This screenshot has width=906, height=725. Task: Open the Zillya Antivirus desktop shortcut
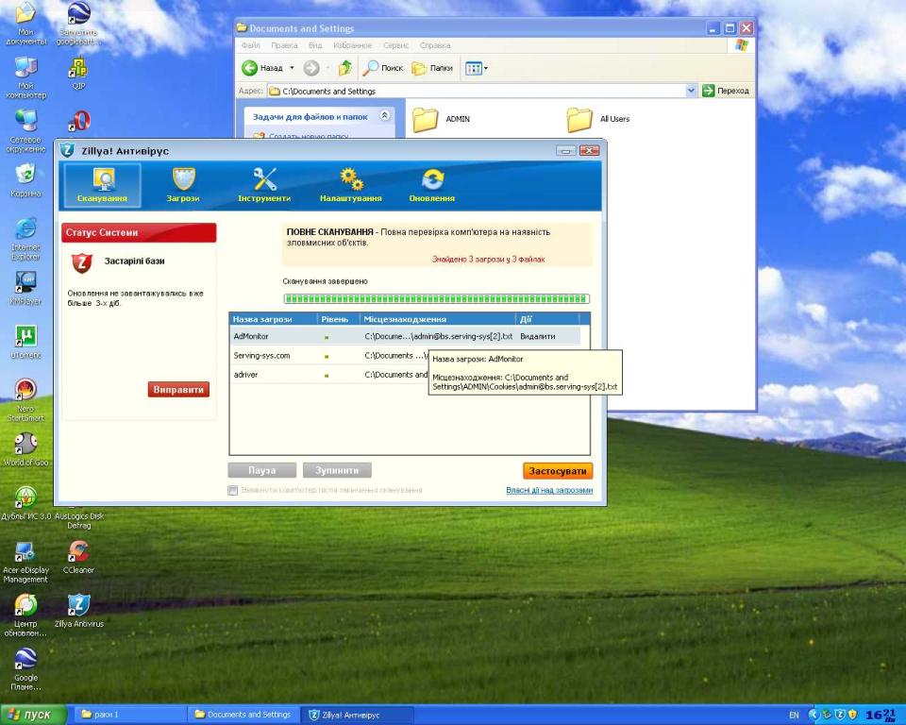(79, 606)
